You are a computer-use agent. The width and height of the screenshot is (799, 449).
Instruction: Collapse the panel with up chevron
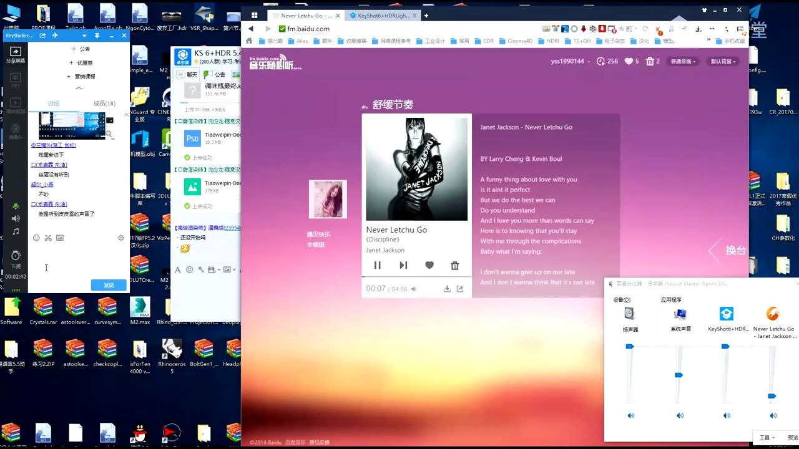pyautogui.click(x=79, y=89)
